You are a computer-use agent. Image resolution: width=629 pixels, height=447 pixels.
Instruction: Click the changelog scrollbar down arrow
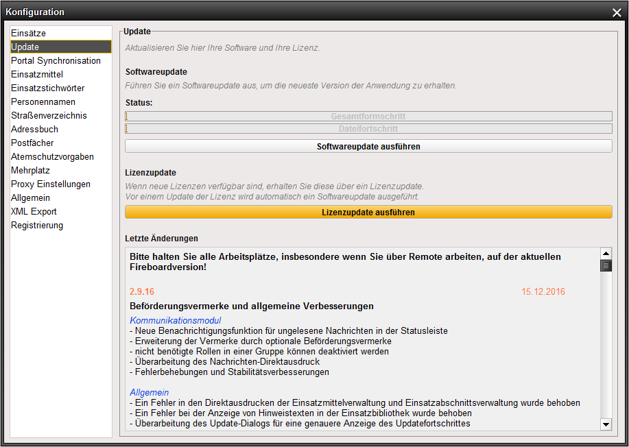606,424
